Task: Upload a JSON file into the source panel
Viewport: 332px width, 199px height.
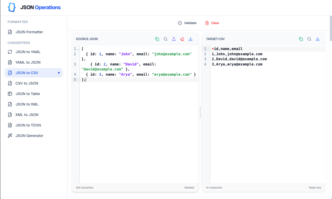Action: (174, 39)
